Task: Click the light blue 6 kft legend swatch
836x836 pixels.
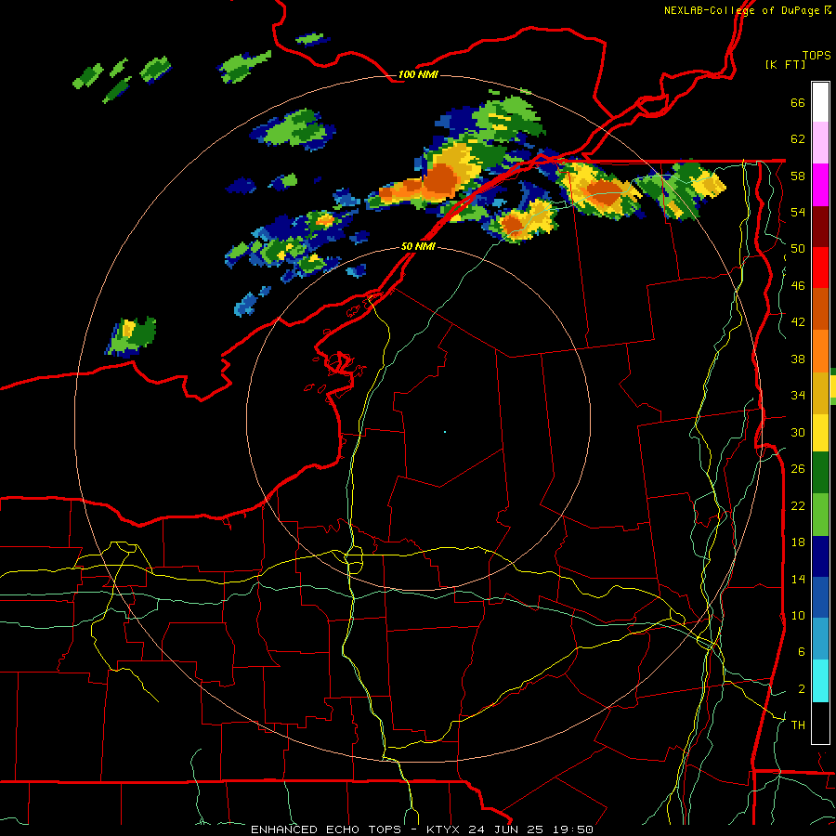Action: click(x=820, y=639)
